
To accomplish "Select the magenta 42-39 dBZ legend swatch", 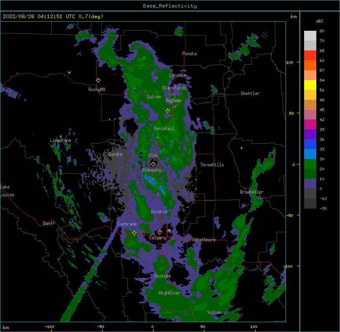I will [310, 124].
